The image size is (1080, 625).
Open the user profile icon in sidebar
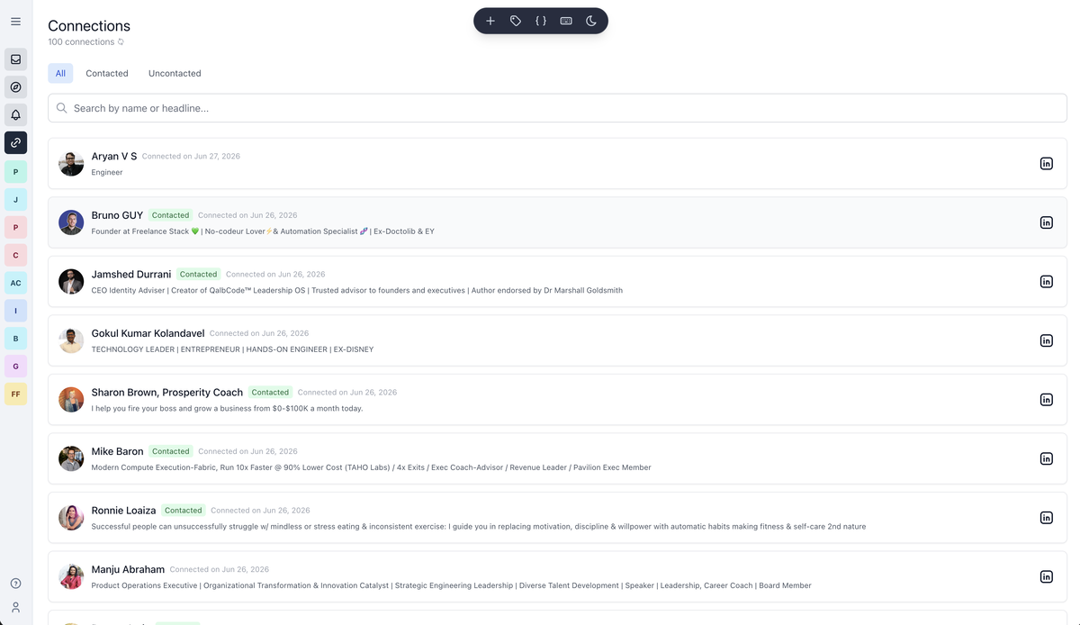15,607
